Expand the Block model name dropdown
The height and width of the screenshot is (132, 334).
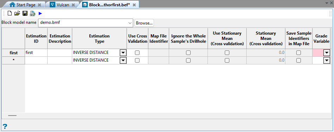click(x=130, y=23)
